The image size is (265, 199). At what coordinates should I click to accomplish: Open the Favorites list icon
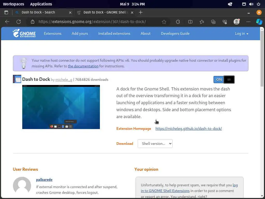pyautogui.click(x=202, y=22)
